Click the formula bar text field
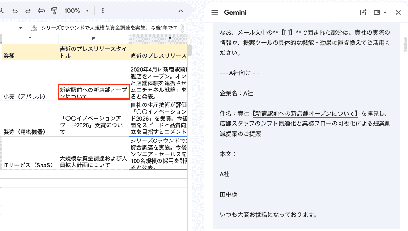Image resolution: width=408 pixels, height=231 pixels. point(109,28)
